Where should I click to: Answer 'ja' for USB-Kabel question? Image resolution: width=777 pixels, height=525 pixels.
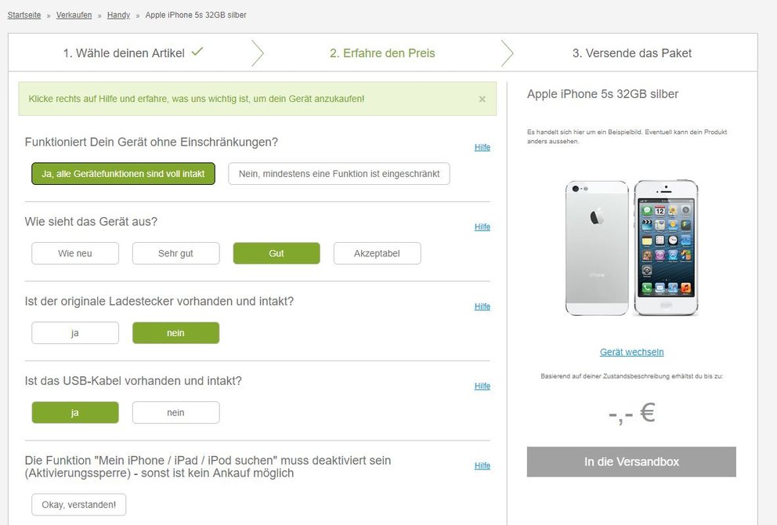pos(75,412)
